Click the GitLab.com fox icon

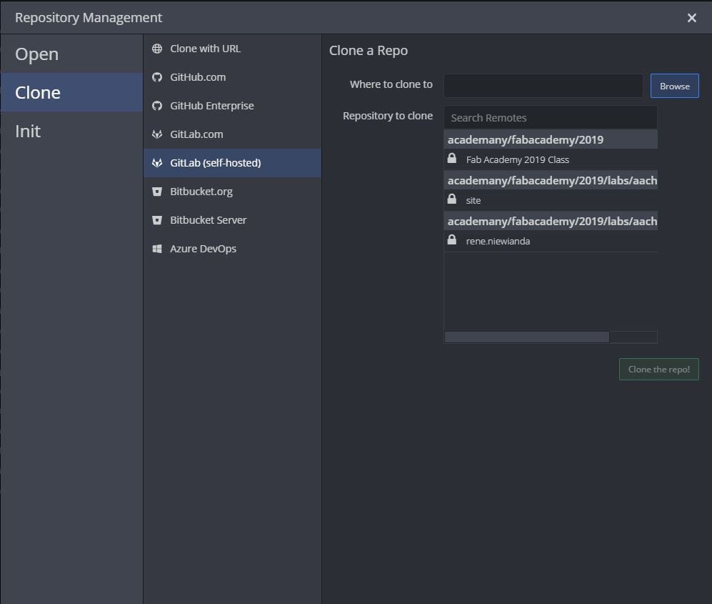pos(157,134)
